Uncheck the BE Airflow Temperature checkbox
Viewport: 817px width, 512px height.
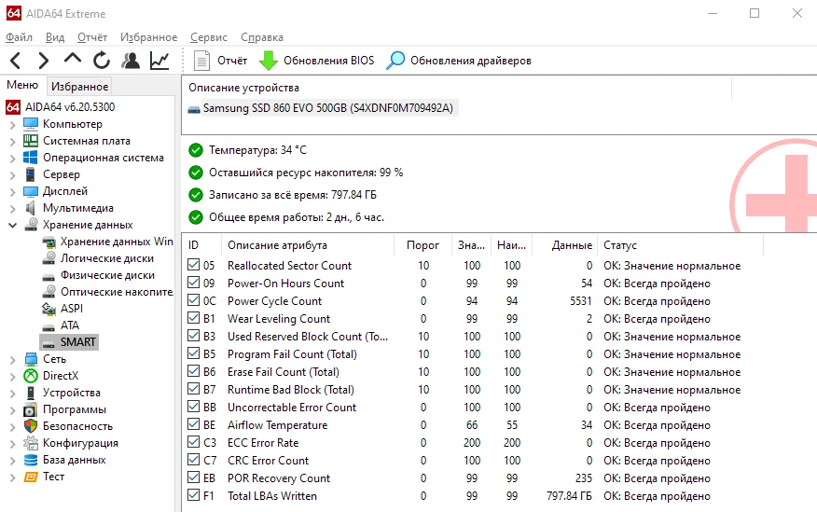193,424
